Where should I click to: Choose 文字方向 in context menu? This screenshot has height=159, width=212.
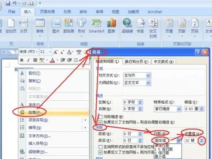[x=54, y=136]
